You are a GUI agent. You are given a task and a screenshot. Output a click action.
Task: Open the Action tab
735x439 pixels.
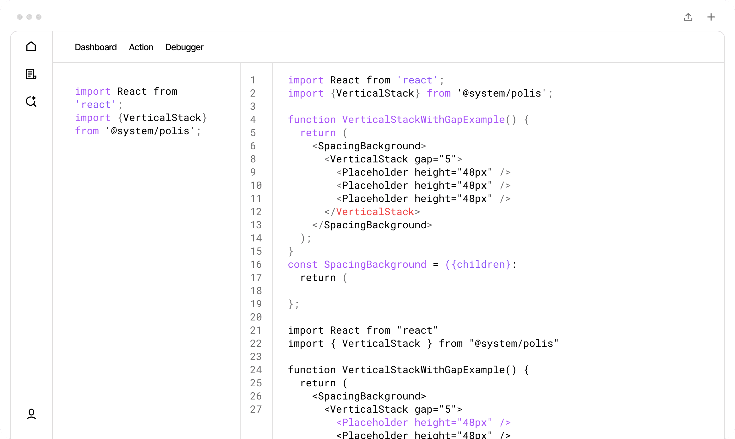(x=141, y=47)
